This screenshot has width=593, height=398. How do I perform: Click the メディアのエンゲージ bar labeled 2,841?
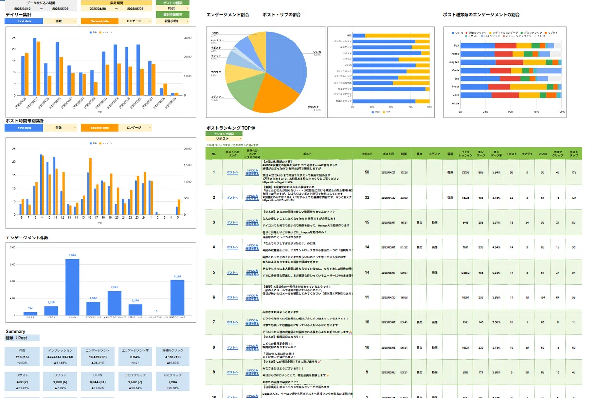point(114,303)
